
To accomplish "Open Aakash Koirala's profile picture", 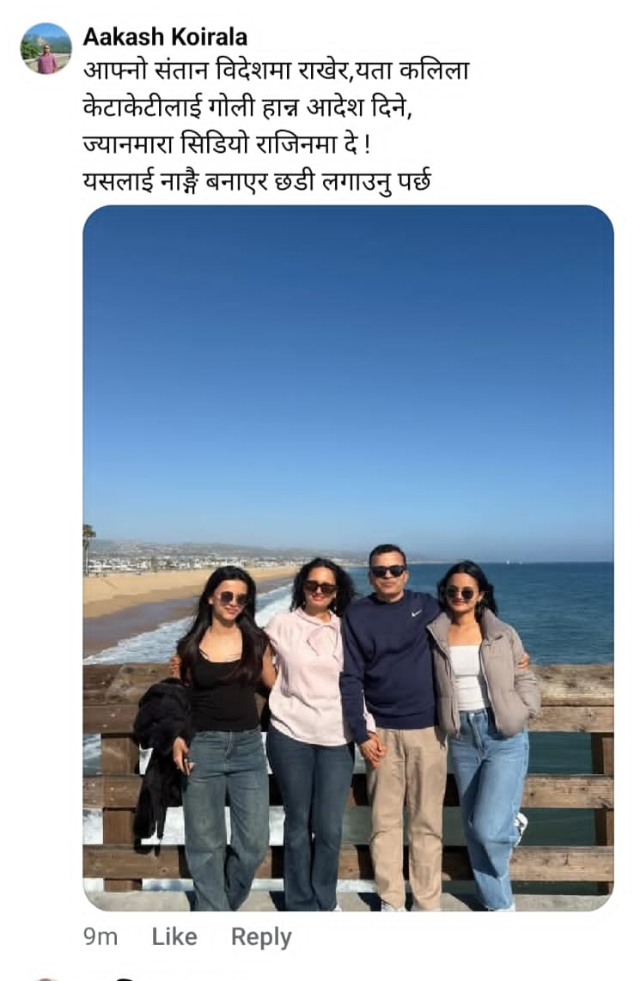I will coord(46,49).
